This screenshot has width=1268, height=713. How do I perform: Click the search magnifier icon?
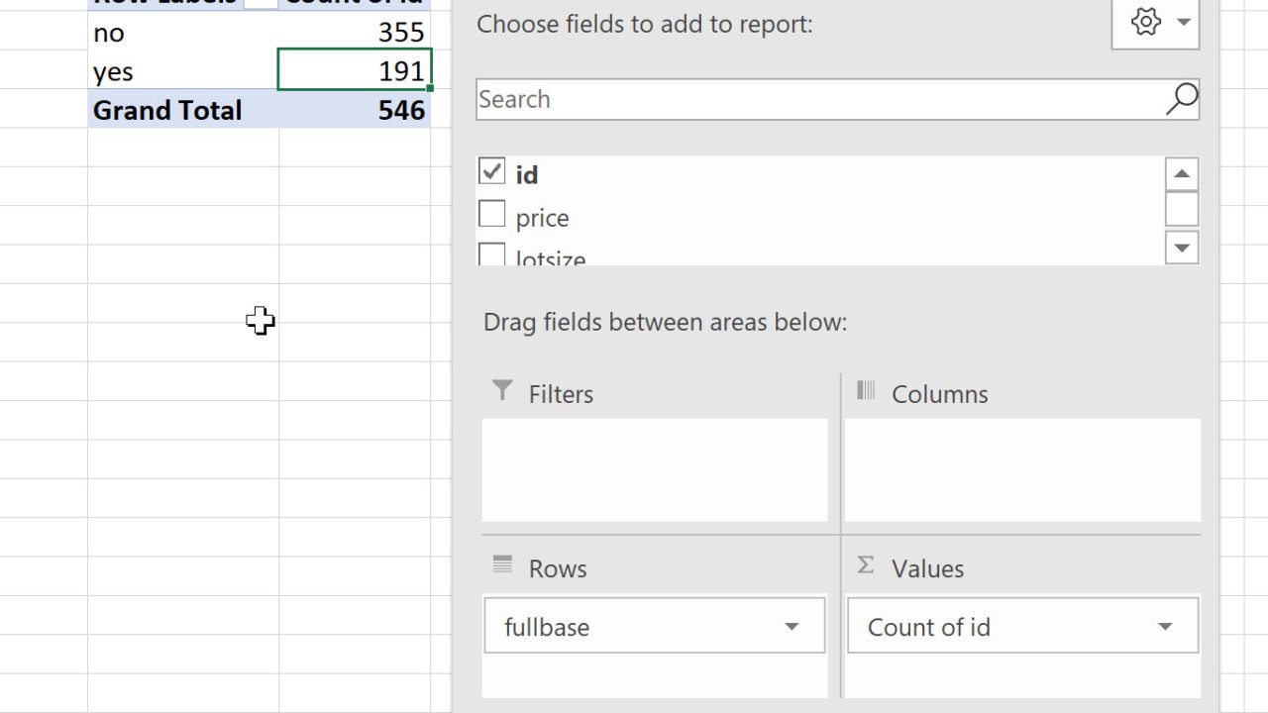tap(1182, 99)
